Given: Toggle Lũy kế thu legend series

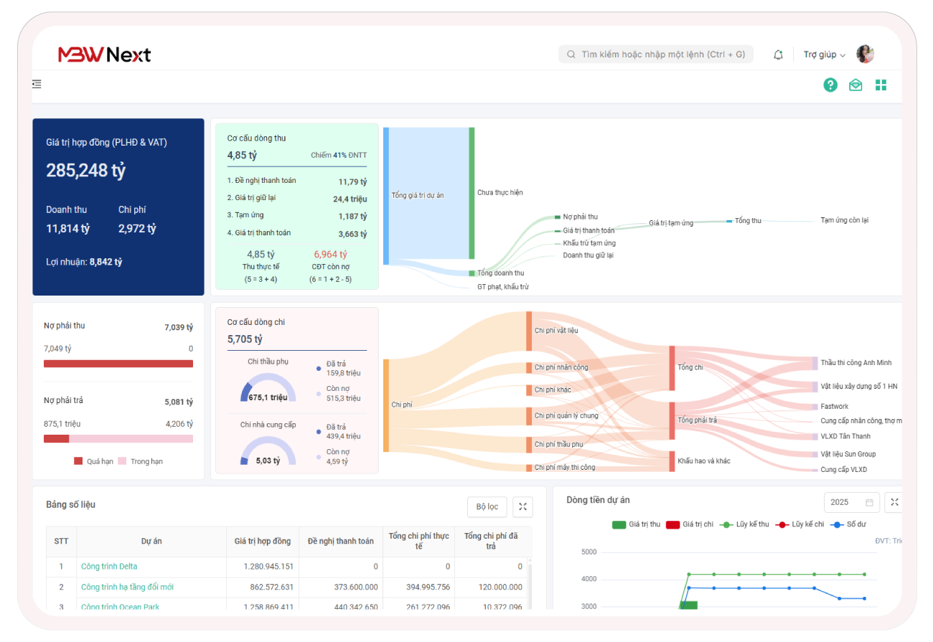Looking at the screenshot, I should coord(745,524).
